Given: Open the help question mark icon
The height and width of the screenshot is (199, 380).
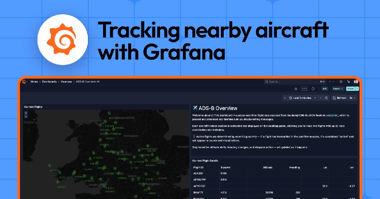Looking at the screenshot, I should pyautogui.click(x=341, y=82).
